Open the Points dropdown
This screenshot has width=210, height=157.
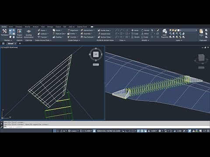click(x=42, y=30)
